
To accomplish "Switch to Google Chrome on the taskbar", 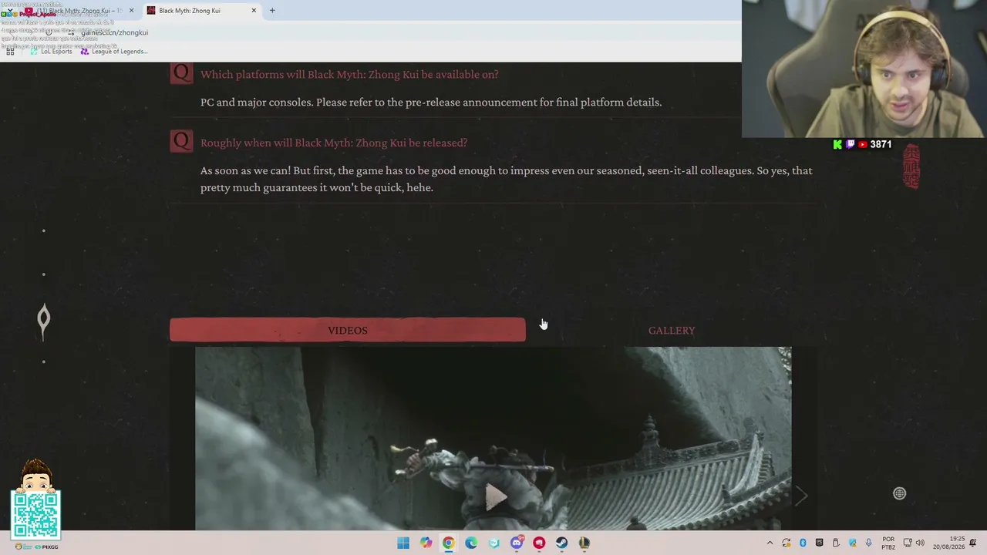I will coord(448,543).
